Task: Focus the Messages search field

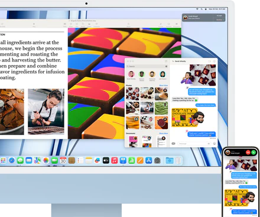Action: [147, 66]
